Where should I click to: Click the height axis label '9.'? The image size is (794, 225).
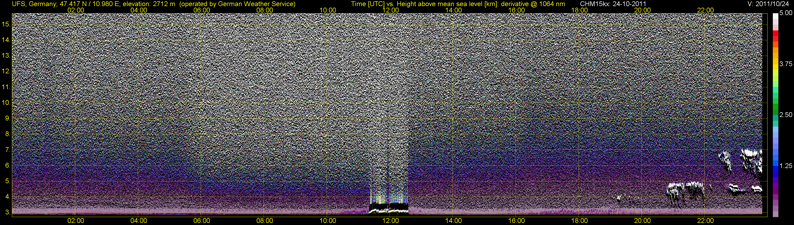(8, 118)
